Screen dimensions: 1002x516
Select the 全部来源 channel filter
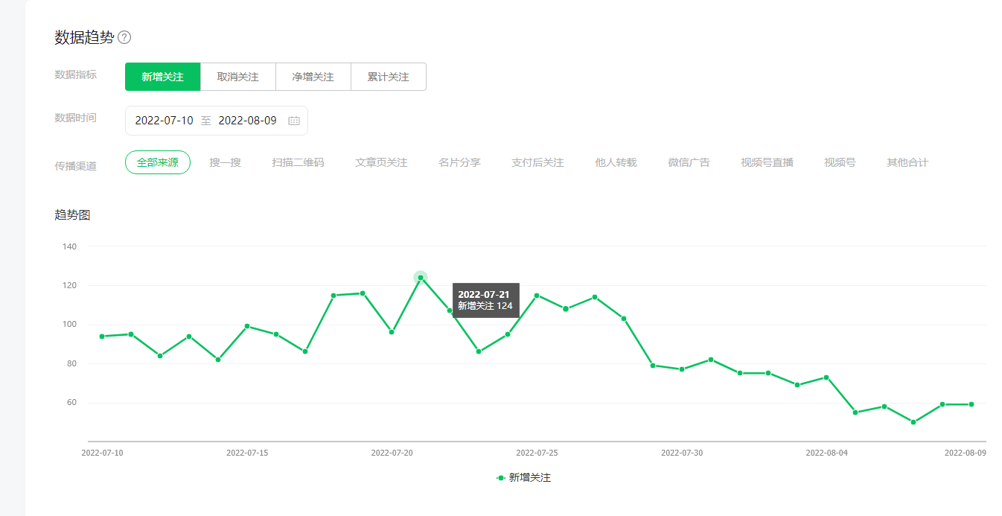[158, 162]
